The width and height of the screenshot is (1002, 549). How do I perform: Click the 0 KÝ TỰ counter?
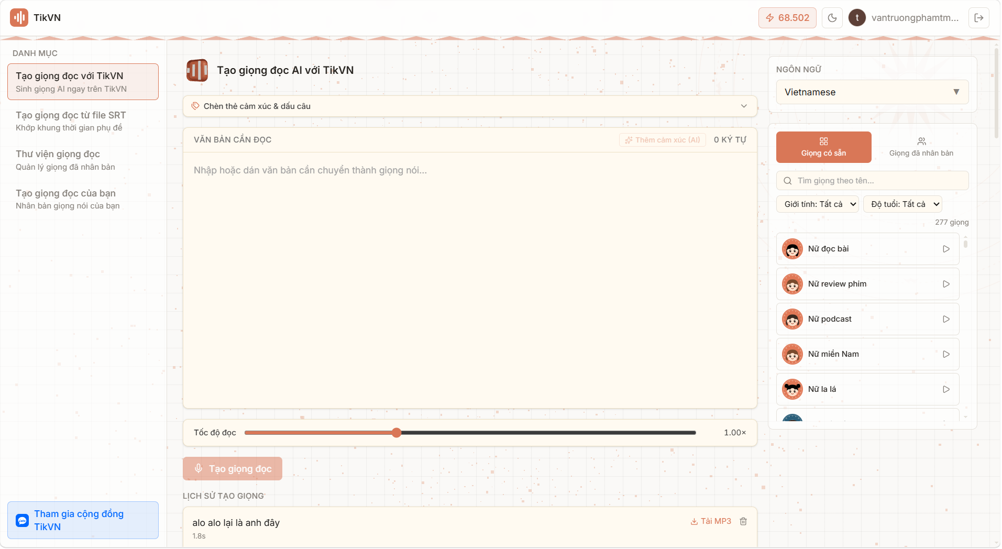pyautogui.click(x=730, y=140)
